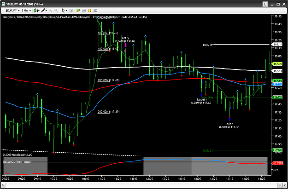This screenshot has width=288, height=189.
Task: Select the cursor pointer tool icon
Action: pyautogui.click(x=63, y=11)
